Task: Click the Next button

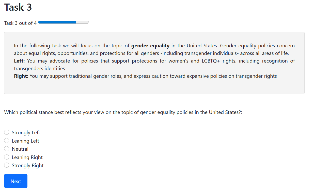Action: pos(16,181)
